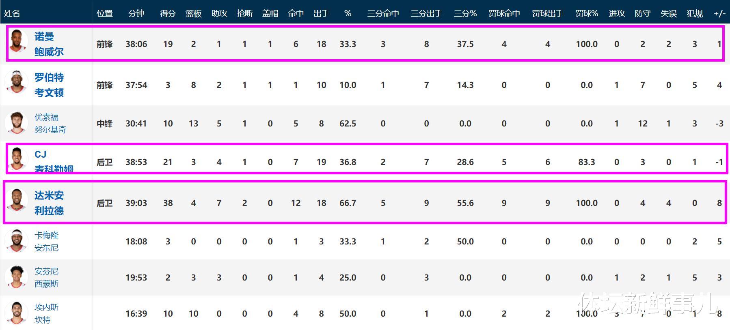Screen dimensions: 730x330
Task: Click the avatar next to 安芬尼 西蒙斯
Action: (16, 277)
